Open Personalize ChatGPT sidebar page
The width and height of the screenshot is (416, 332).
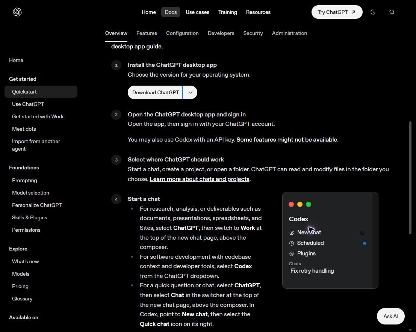pos(37,205)
